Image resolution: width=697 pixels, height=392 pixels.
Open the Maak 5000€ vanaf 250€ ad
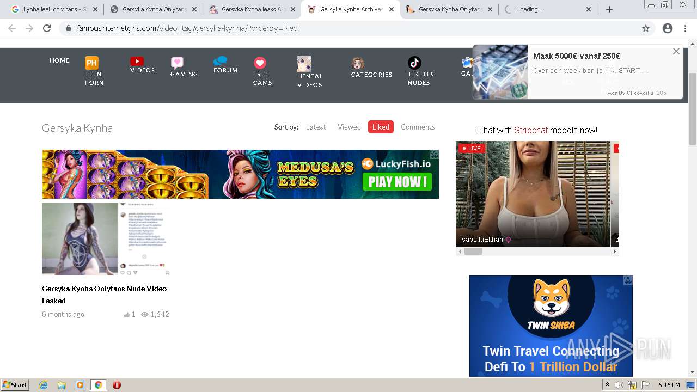576,56
